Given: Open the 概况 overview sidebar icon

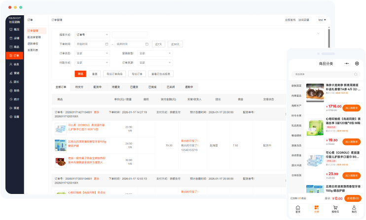Looking at the screenshot, I should click(x=14, y=29).
